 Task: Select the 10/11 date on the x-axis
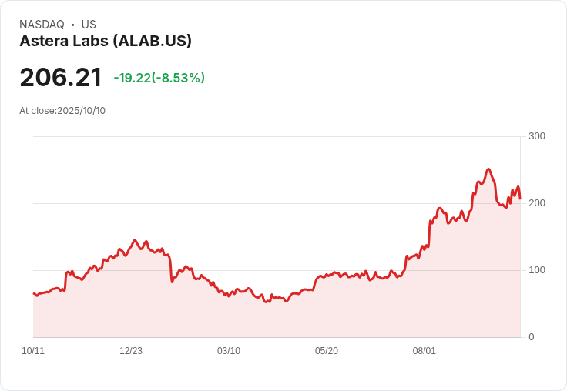(x=33, y=351)
